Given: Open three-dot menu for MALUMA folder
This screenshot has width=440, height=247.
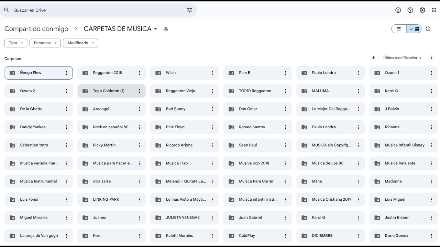Looking at the screenshot, I should tap(359, 91).
